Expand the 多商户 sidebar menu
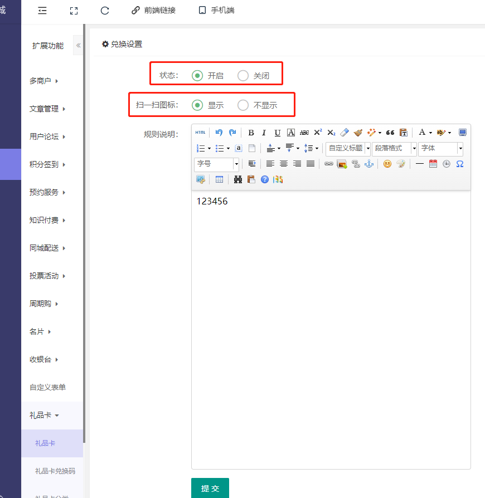Screen dimensions: 485x498 point(44,81)
